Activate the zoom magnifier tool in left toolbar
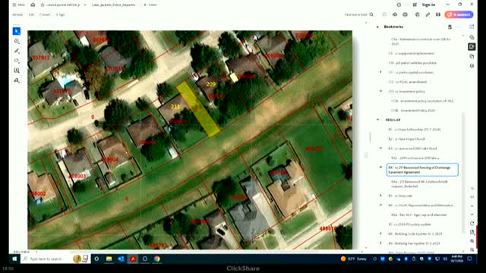This screenshot has width=486, height=273. point(17,41)
